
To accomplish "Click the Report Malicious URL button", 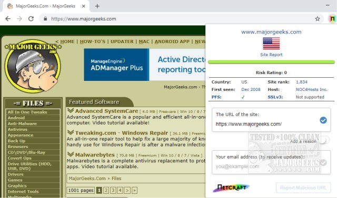I will click(303, 187).
